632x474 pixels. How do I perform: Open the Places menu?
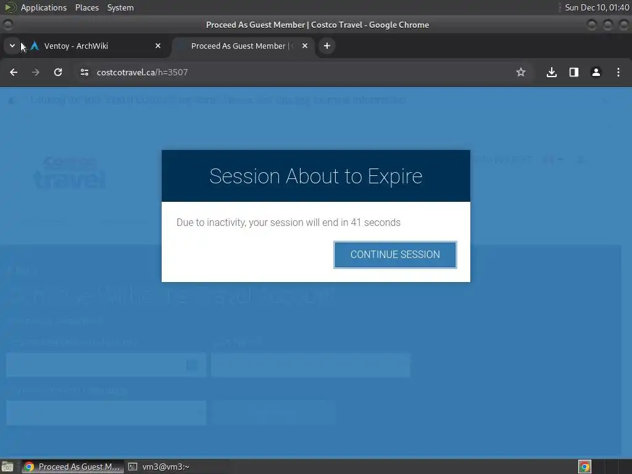click(x=86, y=7)
